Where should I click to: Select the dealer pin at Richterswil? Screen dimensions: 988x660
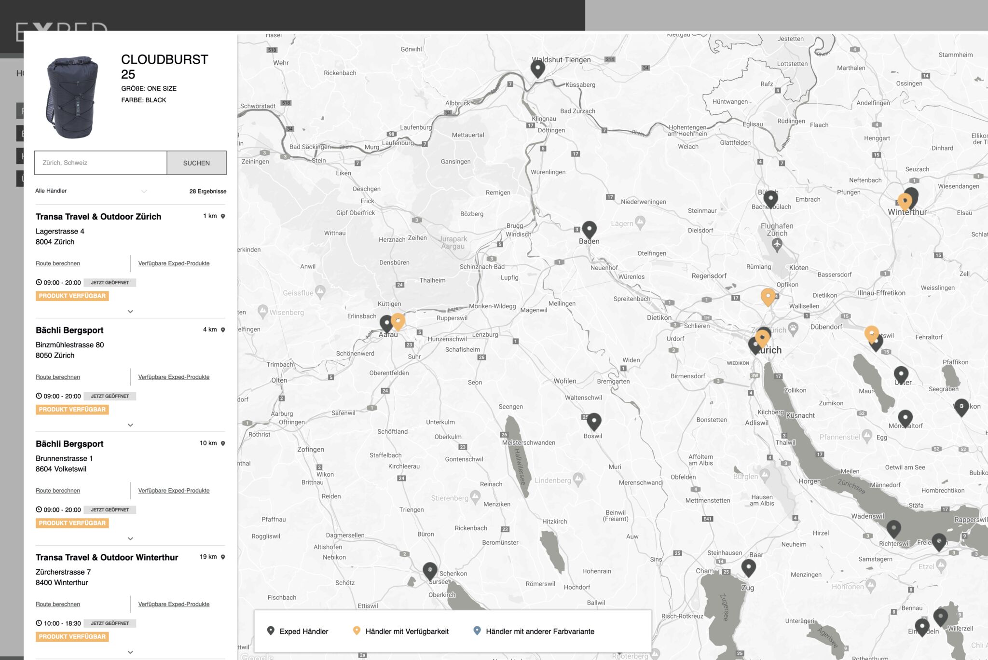pos(894,529)
